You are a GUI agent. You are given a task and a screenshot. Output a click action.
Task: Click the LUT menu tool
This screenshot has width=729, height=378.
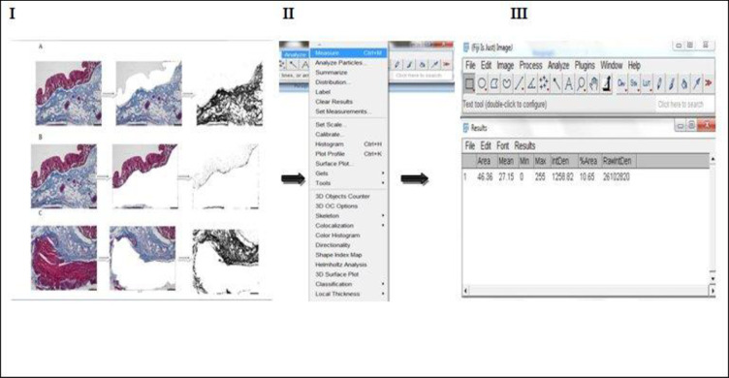point(647,83)
